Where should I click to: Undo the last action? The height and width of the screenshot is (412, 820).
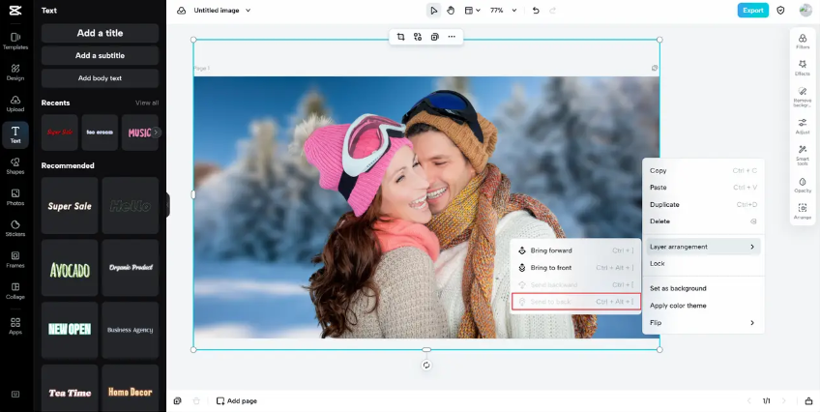point(536,11)
